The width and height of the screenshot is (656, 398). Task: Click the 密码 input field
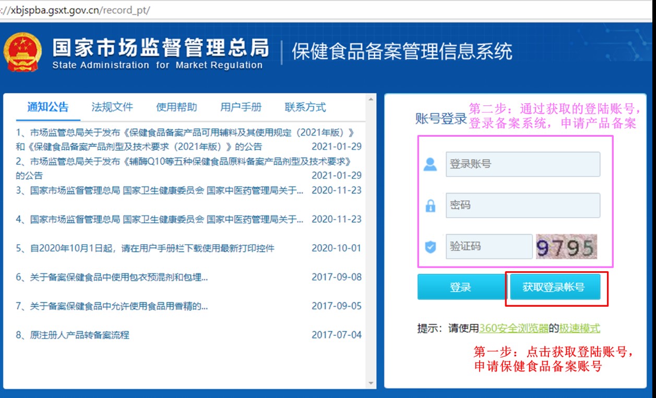(522, 204)
